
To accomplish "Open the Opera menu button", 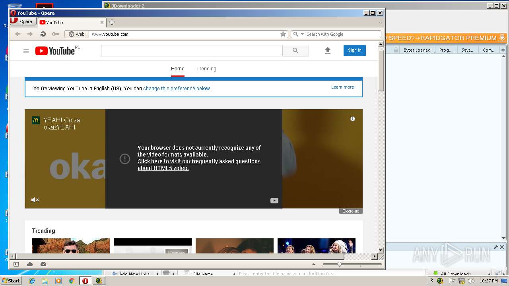I will click(22, 22).
